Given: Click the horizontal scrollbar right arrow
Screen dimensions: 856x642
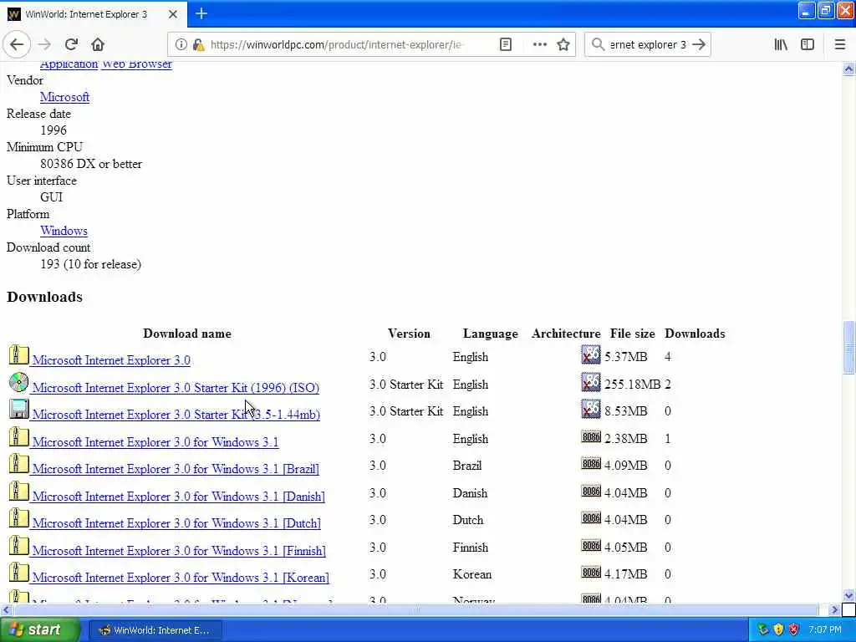Looking at the screenshot, I should pyautogui.click(x=833, y=609).
